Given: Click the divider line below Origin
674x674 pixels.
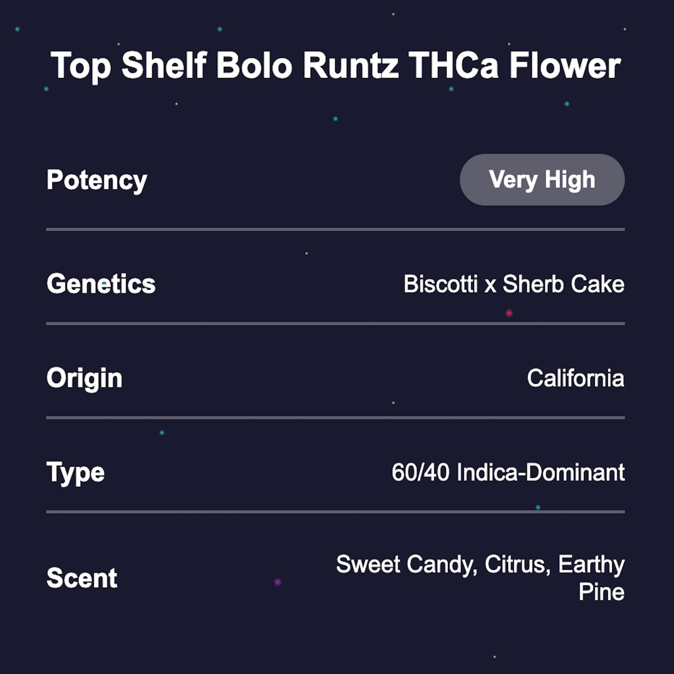Looking at the screenshot, I should tap(335, 418).
